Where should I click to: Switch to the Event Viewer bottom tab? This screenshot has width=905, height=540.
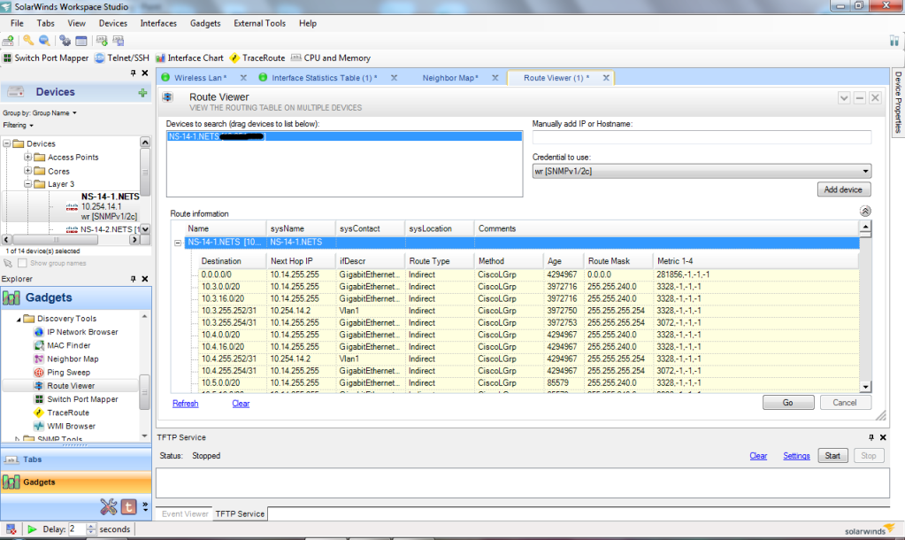[x=185, y=513]
